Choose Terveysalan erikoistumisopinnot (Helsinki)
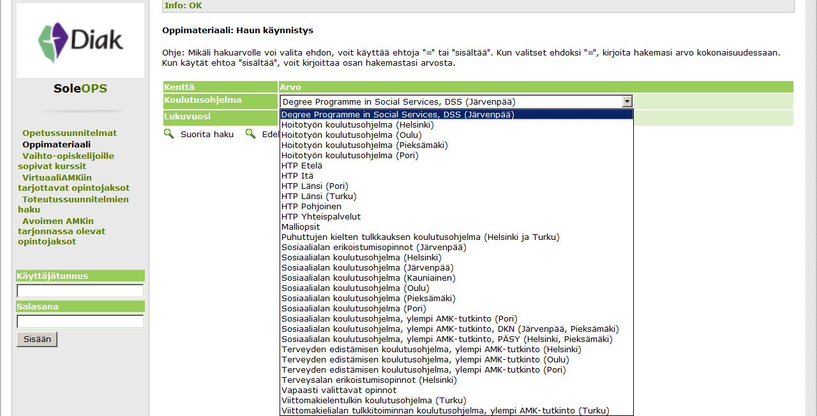 456,380
